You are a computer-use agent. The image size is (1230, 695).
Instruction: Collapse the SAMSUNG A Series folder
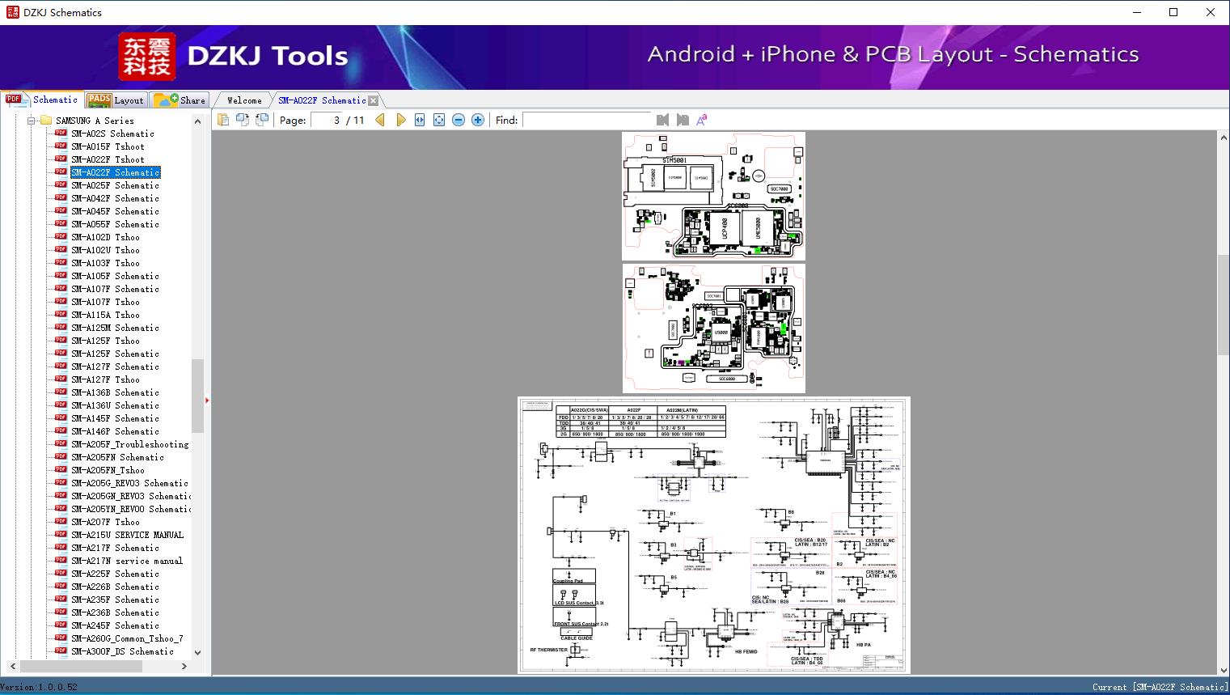pyautogui.click(x=32, y=121)
